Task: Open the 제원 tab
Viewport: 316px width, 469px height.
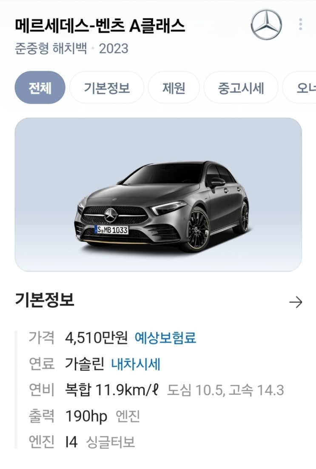Action: (x=174, y=88)
